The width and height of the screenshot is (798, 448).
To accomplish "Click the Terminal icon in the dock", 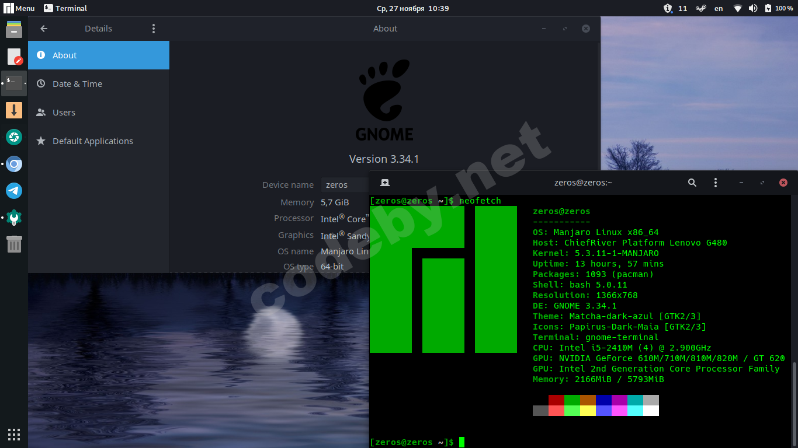I will tap(14, 83).
